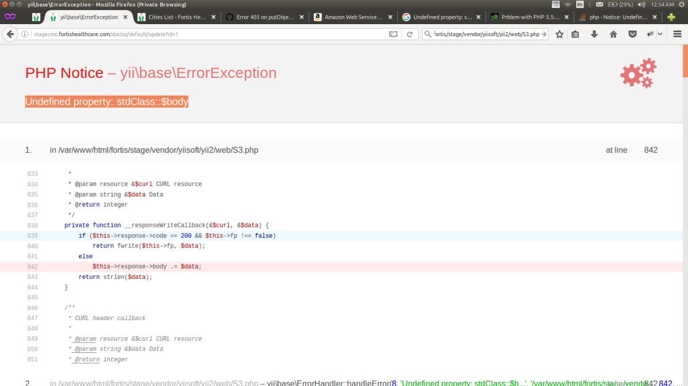688x386 pixels.
Task: Switch to the pinned Fortis tab
Action: (36, 17)
